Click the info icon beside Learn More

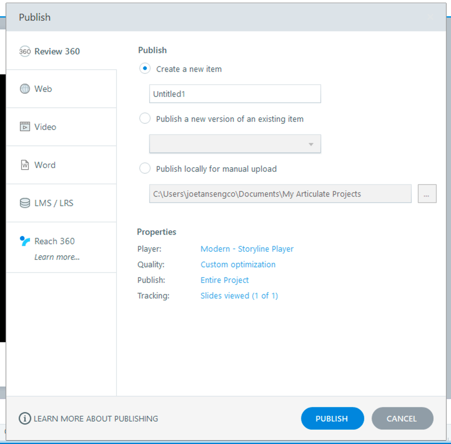[x=25, y=419]
